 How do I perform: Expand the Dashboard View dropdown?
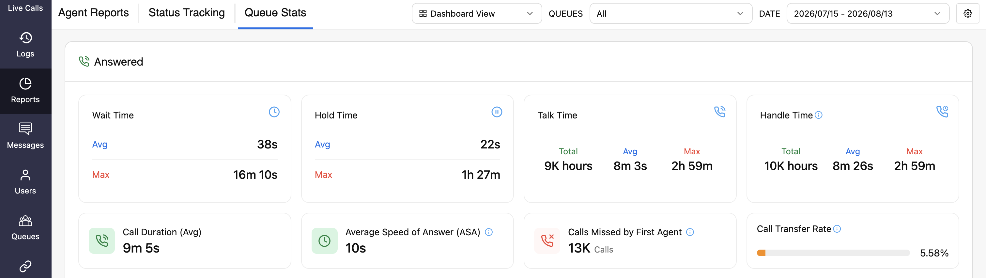(477, 14)
